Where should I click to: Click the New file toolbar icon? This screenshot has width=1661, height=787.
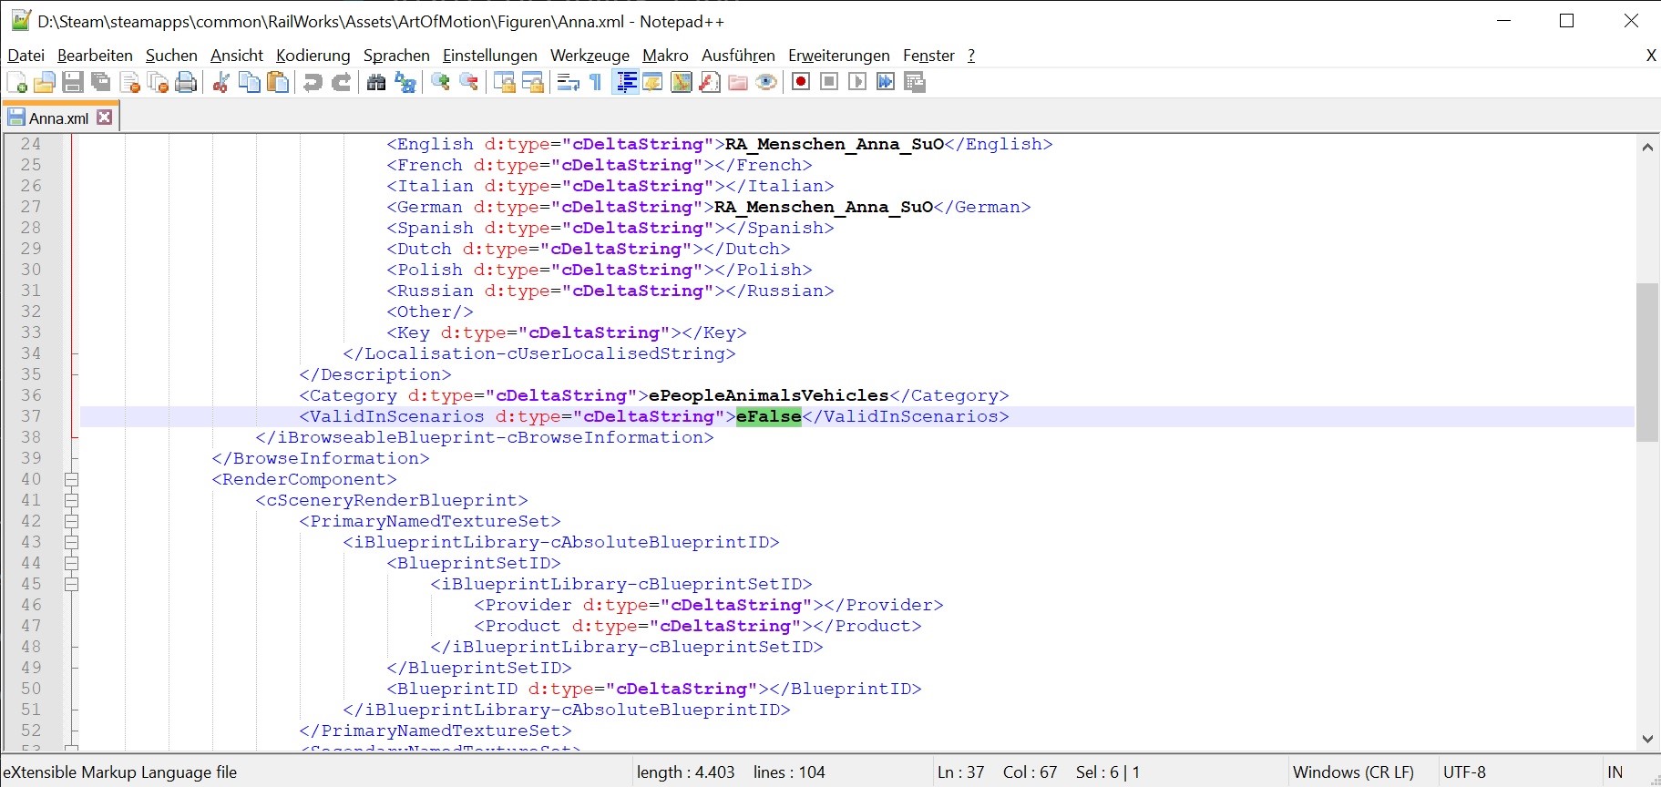pyautogui.click(x=16, y=83)
